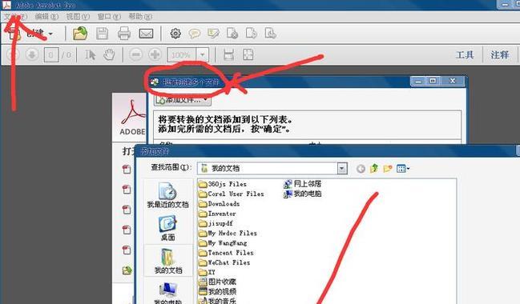Click the zoom out minus icon

[x=136, y=54]
